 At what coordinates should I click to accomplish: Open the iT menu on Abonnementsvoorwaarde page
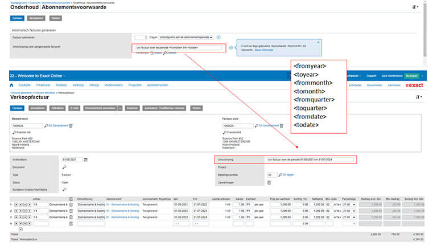click(415, 7)
